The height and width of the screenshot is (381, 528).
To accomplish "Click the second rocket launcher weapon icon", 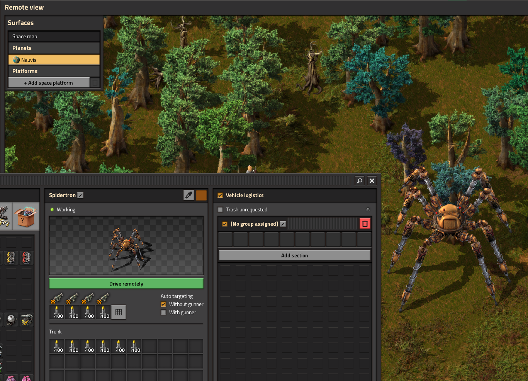I will coord(72,299).
